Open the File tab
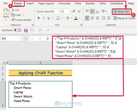This screenshot has width=137, height=110. pyautogui.click(x=5, y=3)
